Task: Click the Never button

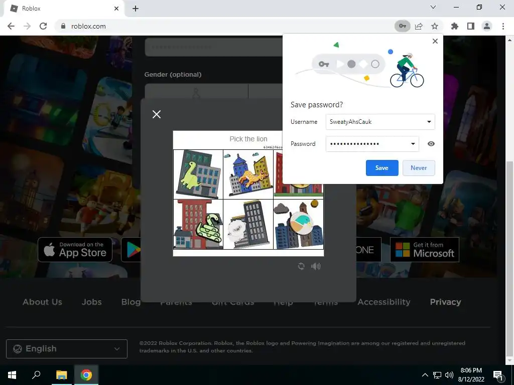Action: pyautogui.click(x=419, y=167)
